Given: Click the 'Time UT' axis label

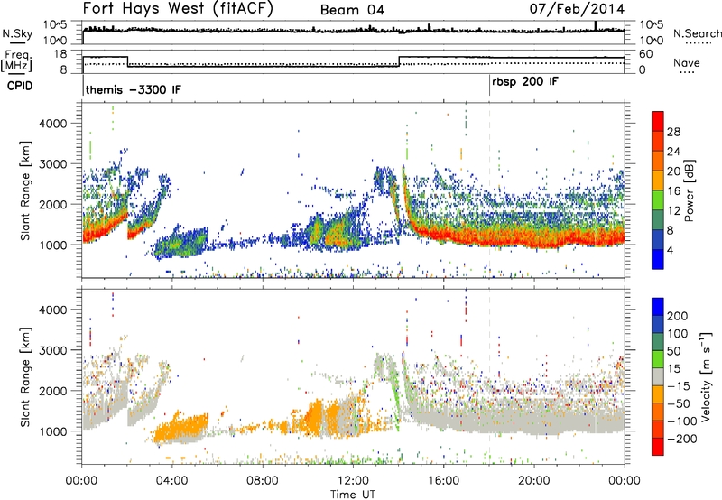Looking at the screenshot, I should 353,494.
